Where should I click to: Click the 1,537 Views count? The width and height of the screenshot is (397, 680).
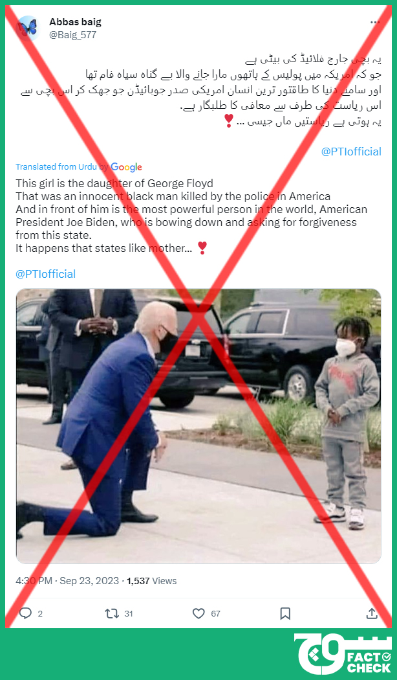(x=151, y=581)
